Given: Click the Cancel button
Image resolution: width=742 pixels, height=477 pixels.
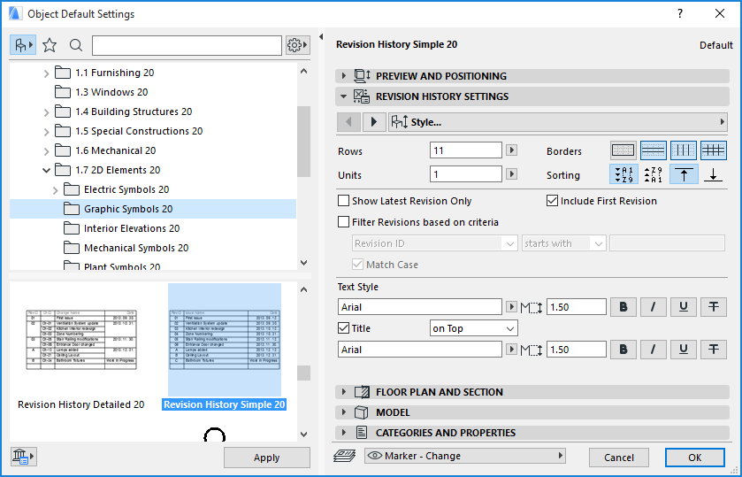Looking at the screenshot, I should [619, 458].
